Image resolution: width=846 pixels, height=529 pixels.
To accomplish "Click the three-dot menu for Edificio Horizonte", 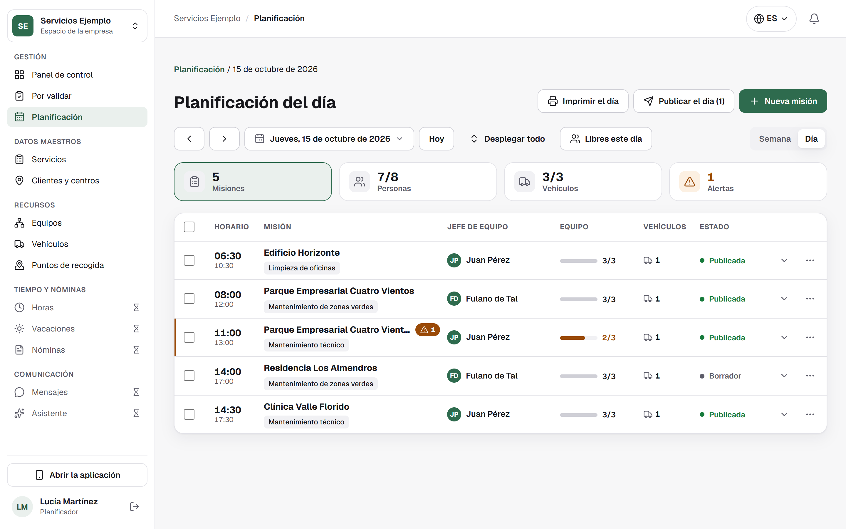I will (x=810, y=260).
